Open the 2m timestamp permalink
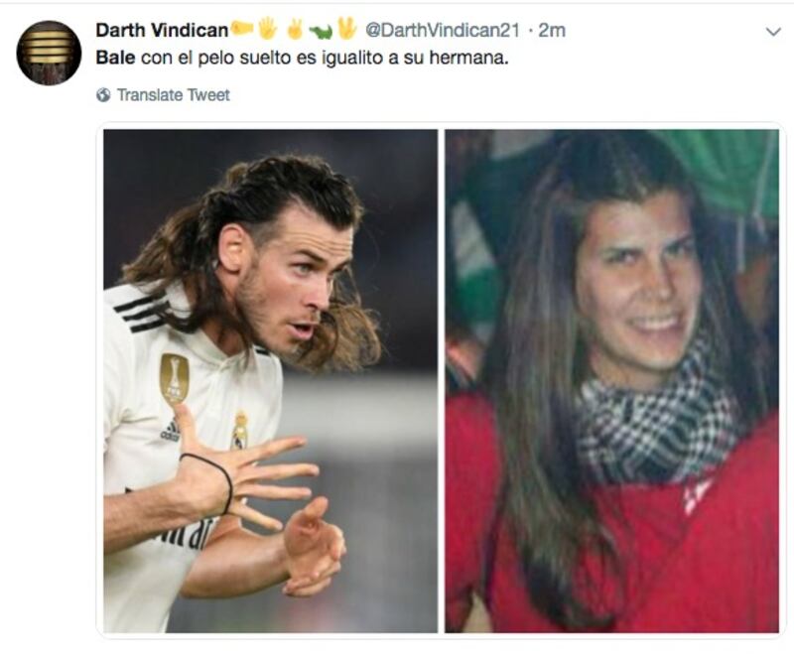This screenshot has height=659, width=794. click(x=552, y=31)
